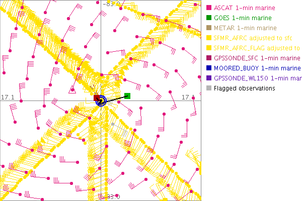Select the blue concentric buoy marker at center
Image resolution: width=302 pixels, height=201 pixels.
[x=101, y=101]
